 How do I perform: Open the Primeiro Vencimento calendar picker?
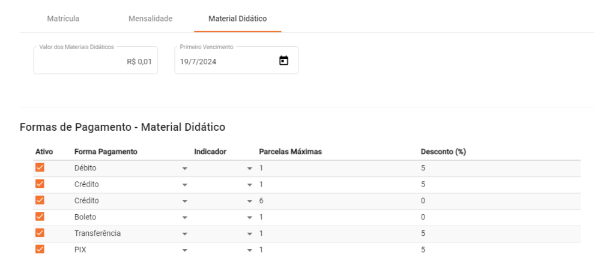pos(284,61)
